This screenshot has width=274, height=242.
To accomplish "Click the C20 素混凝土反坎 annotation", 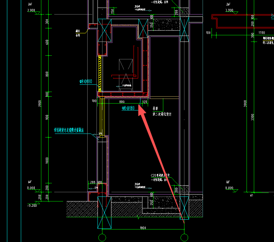I will coord(160,175).
